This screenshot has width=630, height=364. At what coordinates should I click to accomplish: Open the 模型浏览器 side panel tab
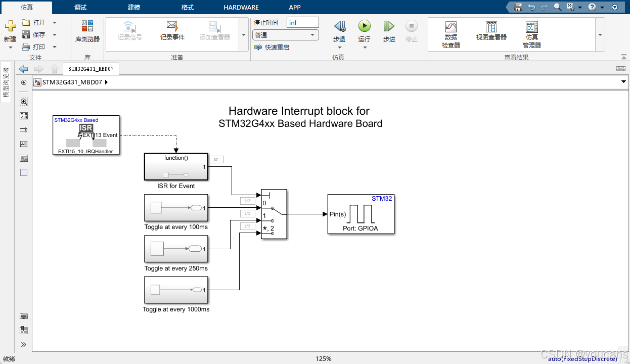pos(6,82)
